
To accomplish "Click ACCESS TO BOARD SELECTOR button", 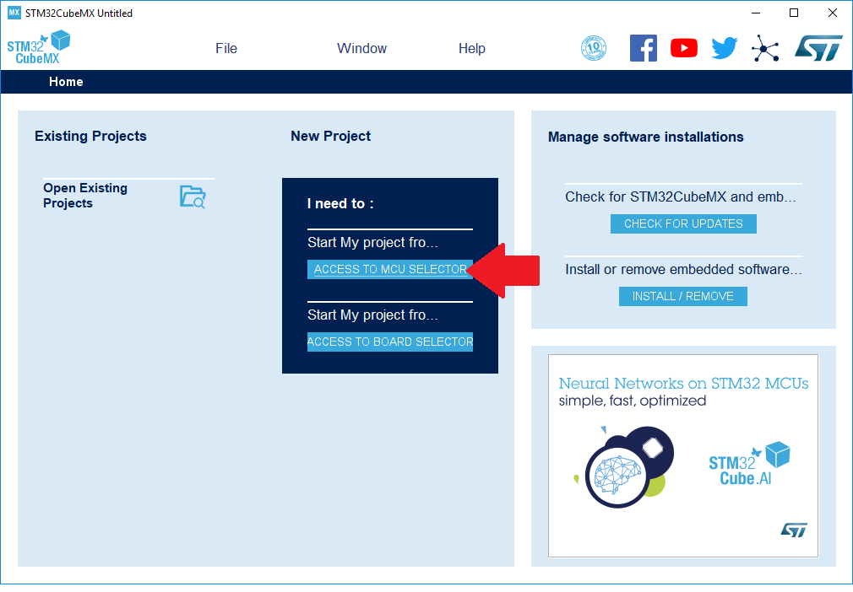I will 390,342.
